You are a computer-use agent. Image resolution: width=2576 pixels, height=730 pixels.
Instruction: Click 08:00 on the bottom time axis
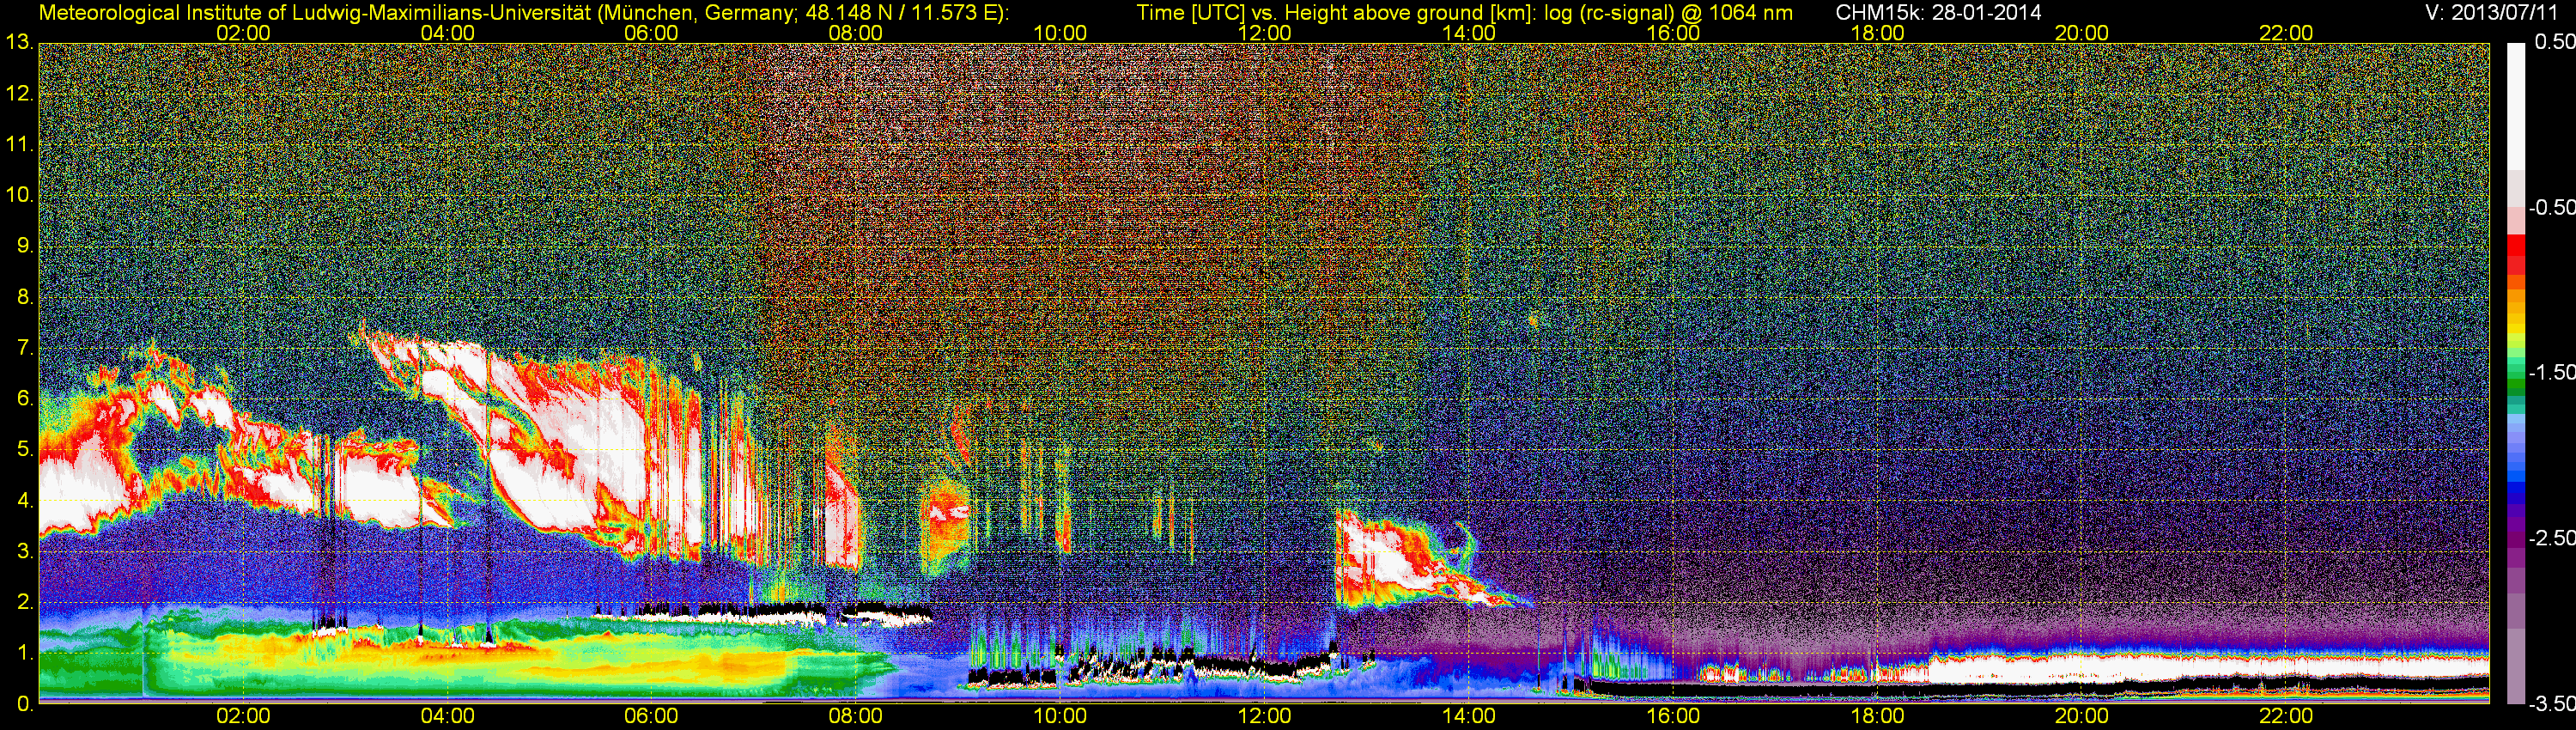pos(856,716)
